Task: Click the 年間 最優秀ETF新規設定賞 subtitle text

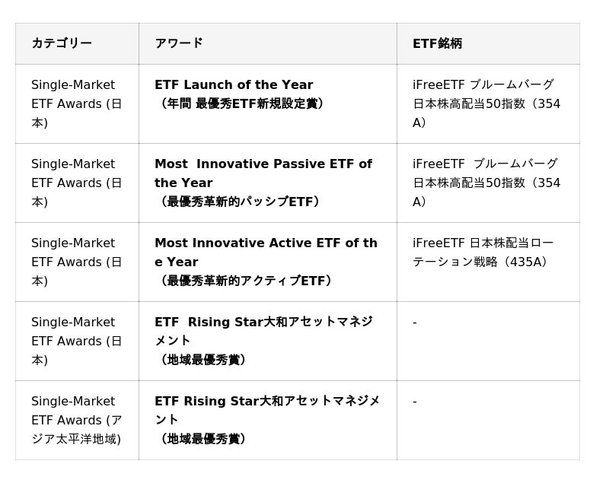Action: click(241, 103)
